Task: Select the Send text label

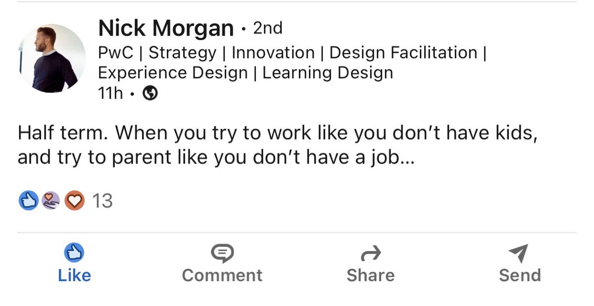Action: pyautogui.click(x=520, y=275)
